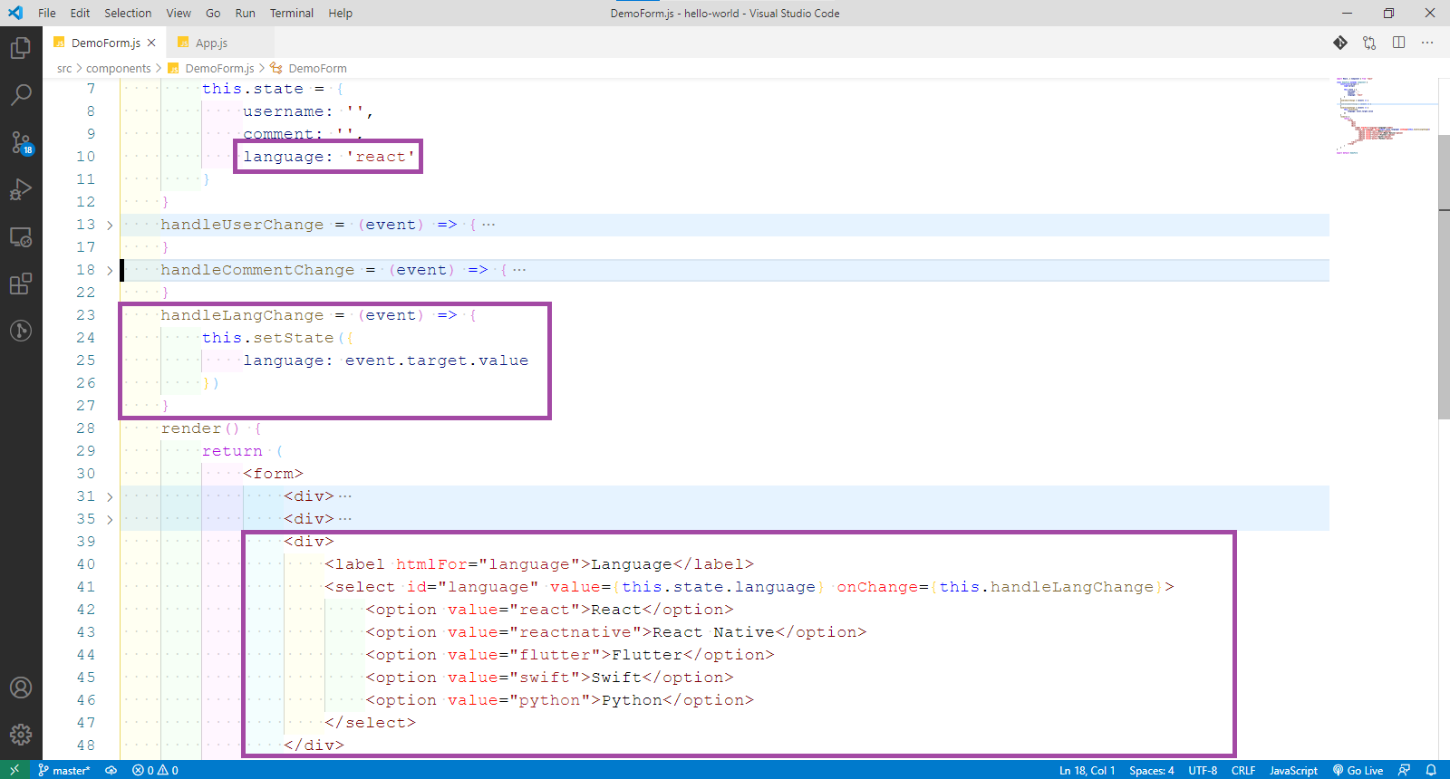Select language mode JavaScript
1450x779 pixels.
1293,770
